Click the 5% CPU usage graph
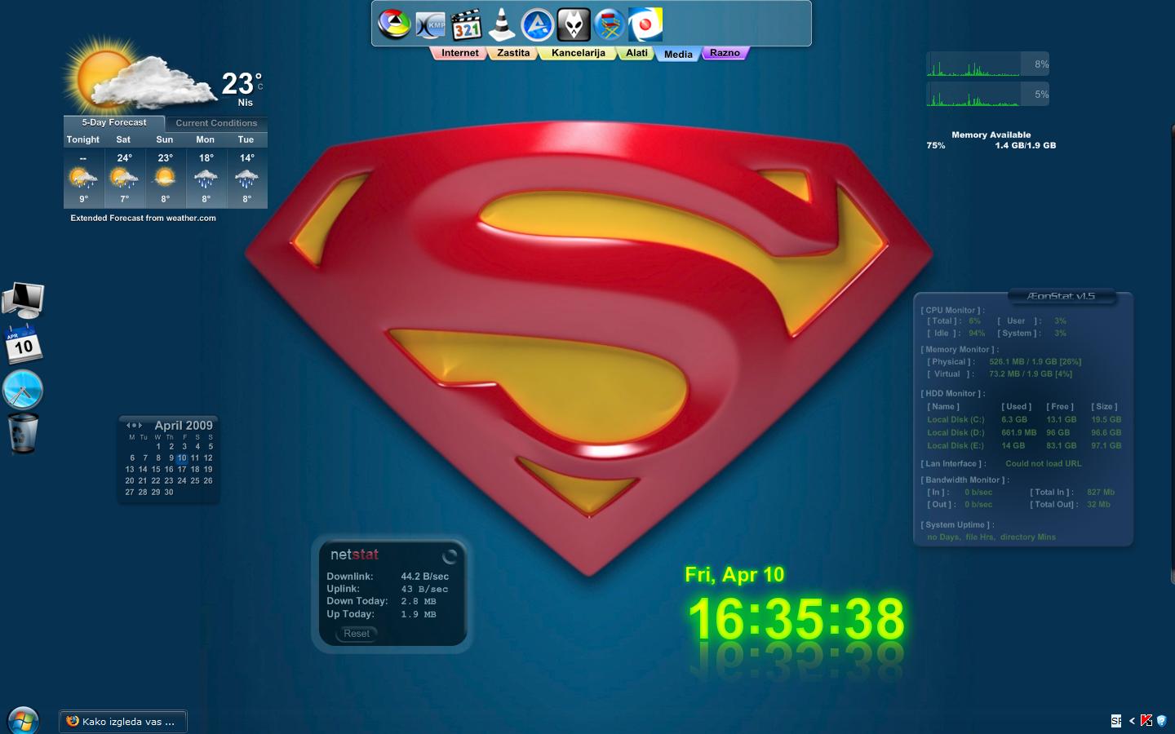The width and height of the screenshot is (1175, 734). coord(987,94)
